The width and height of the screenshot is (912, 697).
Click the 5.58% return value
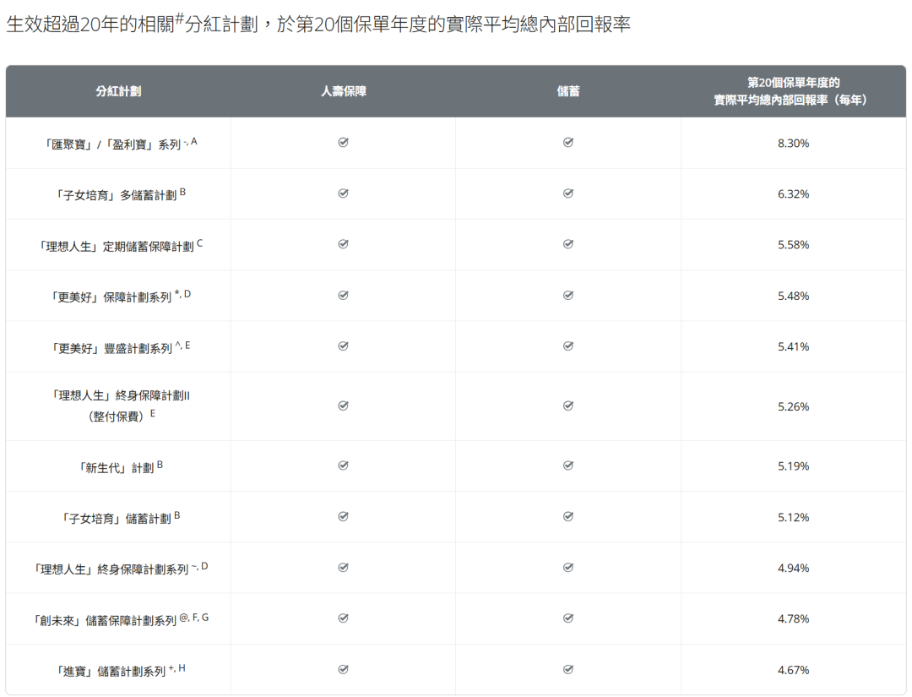[x=793, y=245]
